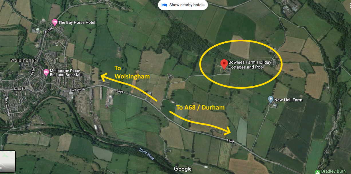Click The Bay Horse Hotel pink pin
Screen dimensions: 351x174
coord(54,22)
